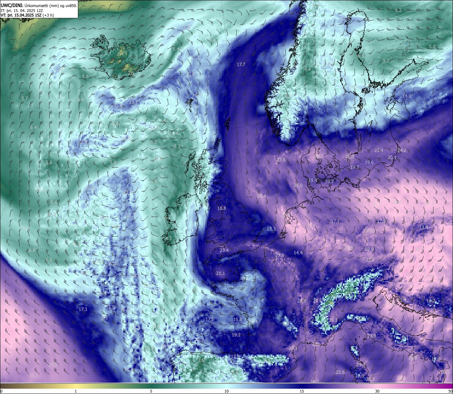Click the 19.4 value over Denmark
The width and height of the screenshot is (453, 394).
312,180
